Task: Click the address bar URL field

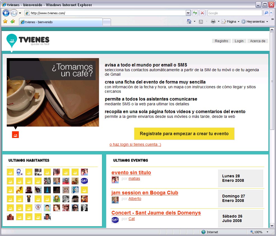Action: coord(105,13)
